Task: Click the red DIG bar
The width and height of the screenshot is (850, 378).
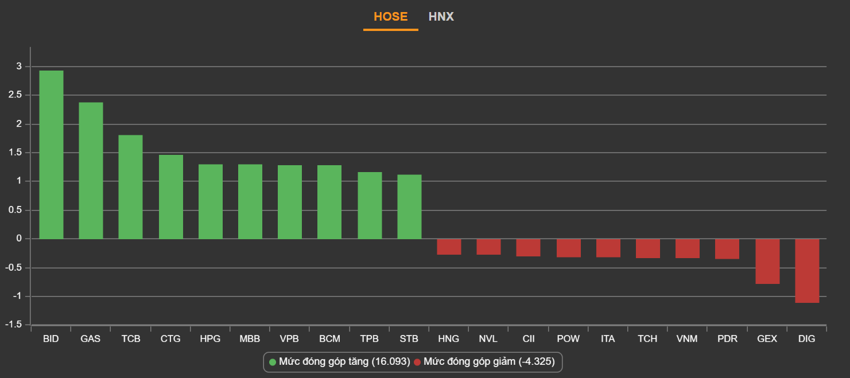Action: pyautogui.click(x=807, y=271)
